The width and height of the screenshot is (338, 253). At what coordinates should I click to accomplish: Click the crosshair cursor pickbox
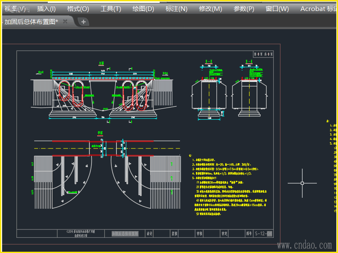tap(303, 183)
